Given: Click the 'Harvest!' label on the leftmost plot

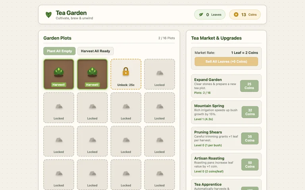Looking at the screenshot, I should (x=58, y=85).
